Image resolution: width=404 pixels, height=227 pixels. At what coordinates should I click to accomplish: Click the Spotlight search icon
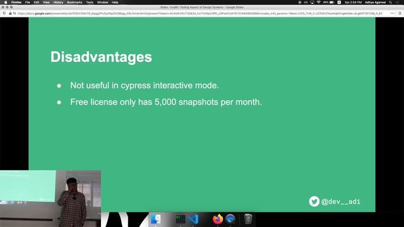coord(391,3)
